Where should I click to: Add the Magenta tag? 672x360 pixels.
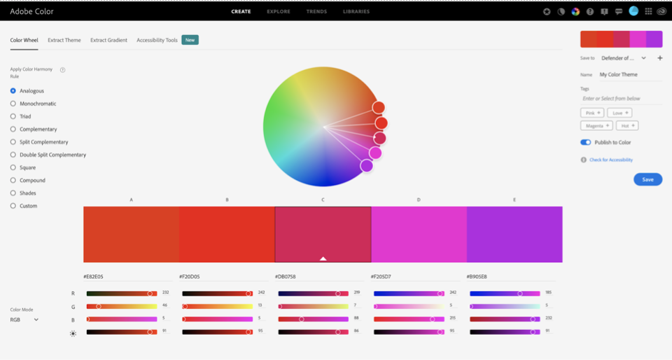596,126
